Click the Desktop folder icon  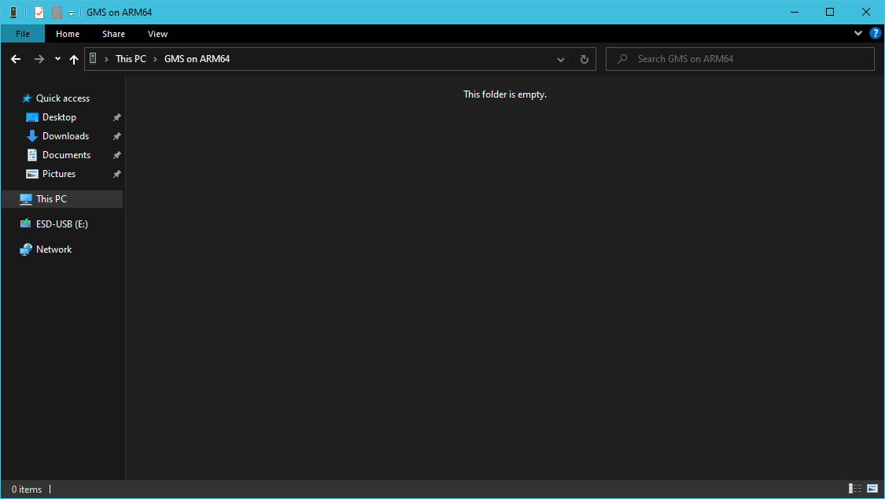[x=32, y=117]
